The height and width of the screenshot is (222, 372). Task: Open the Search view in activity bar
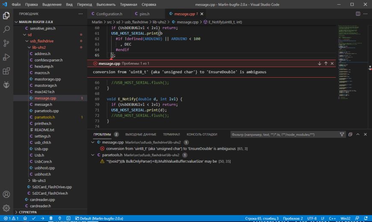[6, 29]
